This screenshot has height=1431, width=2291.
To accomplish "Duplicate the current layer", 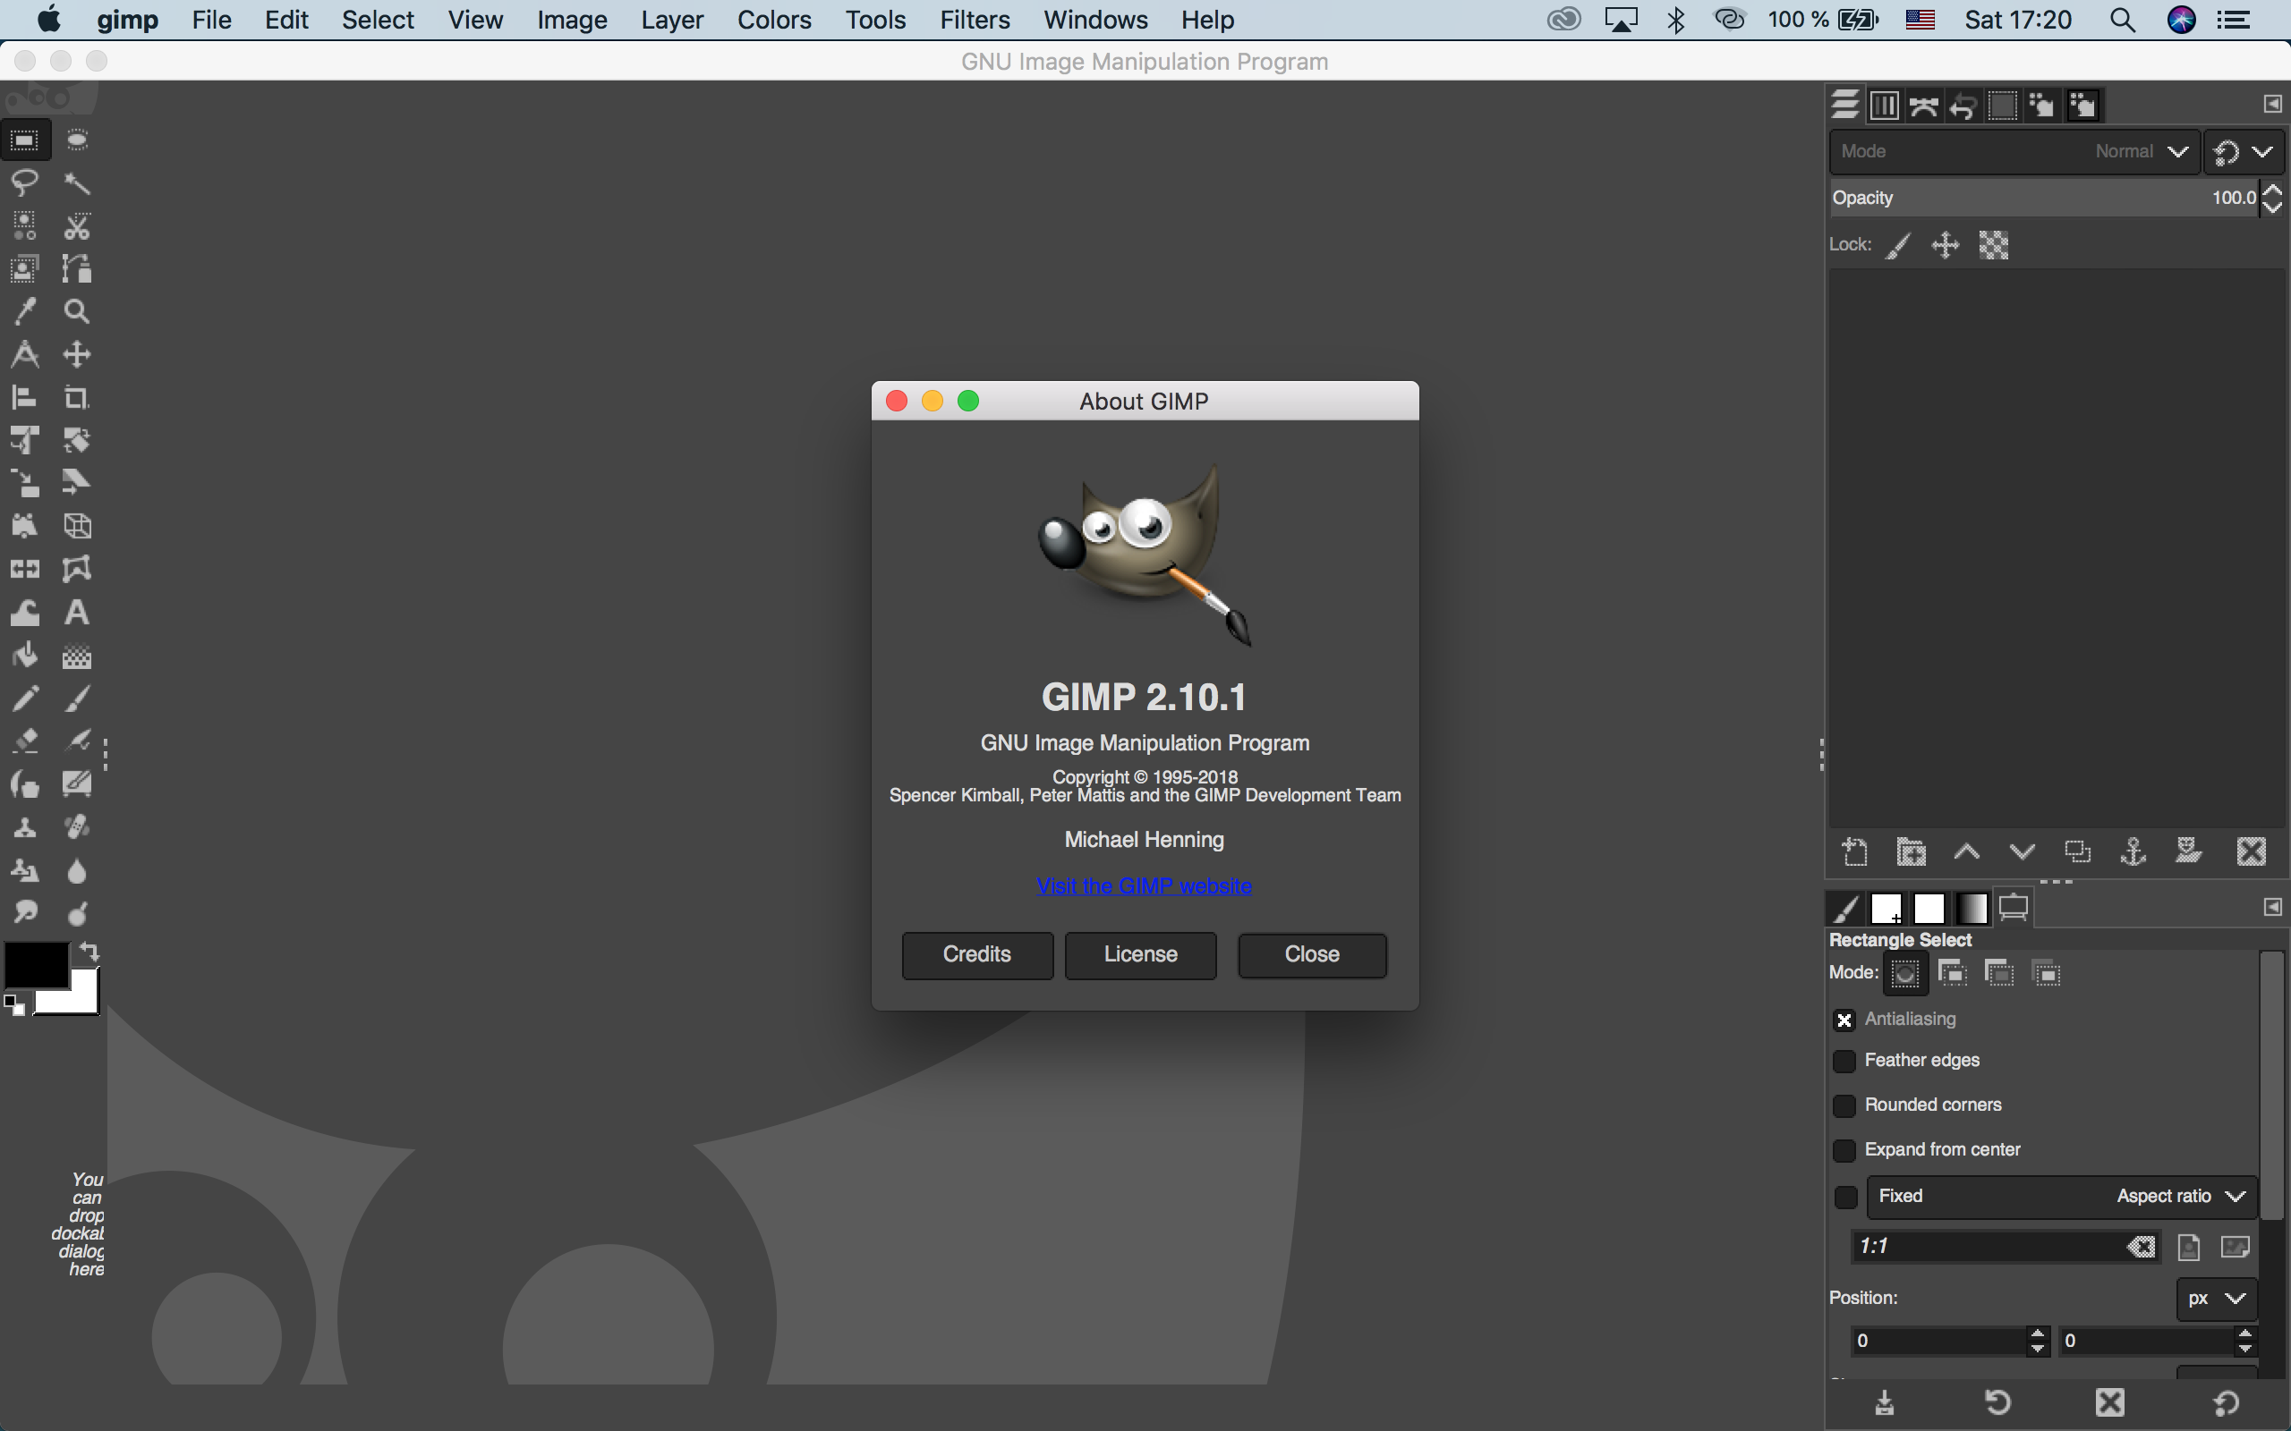I will (2077, 851).
